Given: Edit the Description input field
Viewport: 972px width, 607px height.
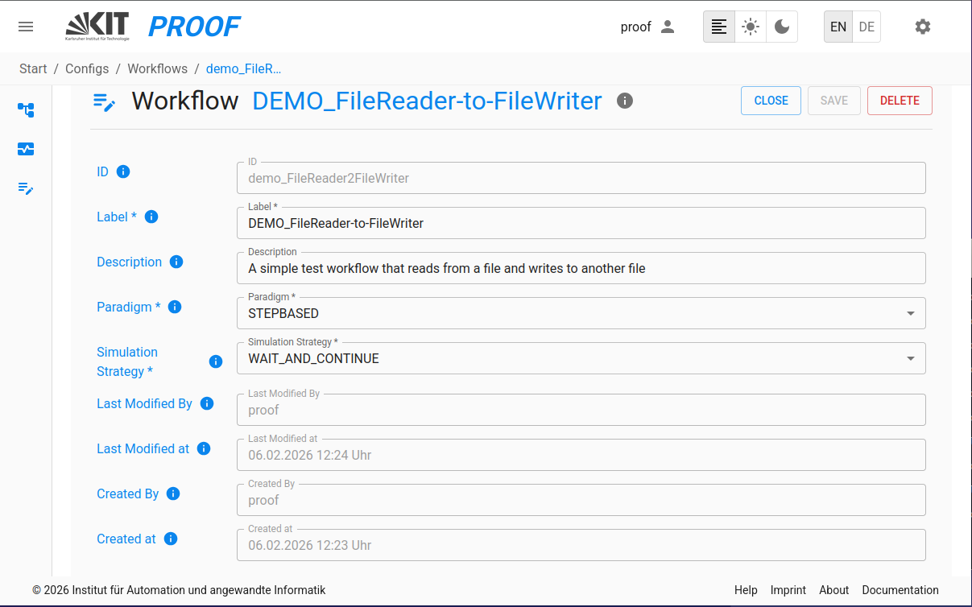Looking at the screenshot, I should coord(581,268).
